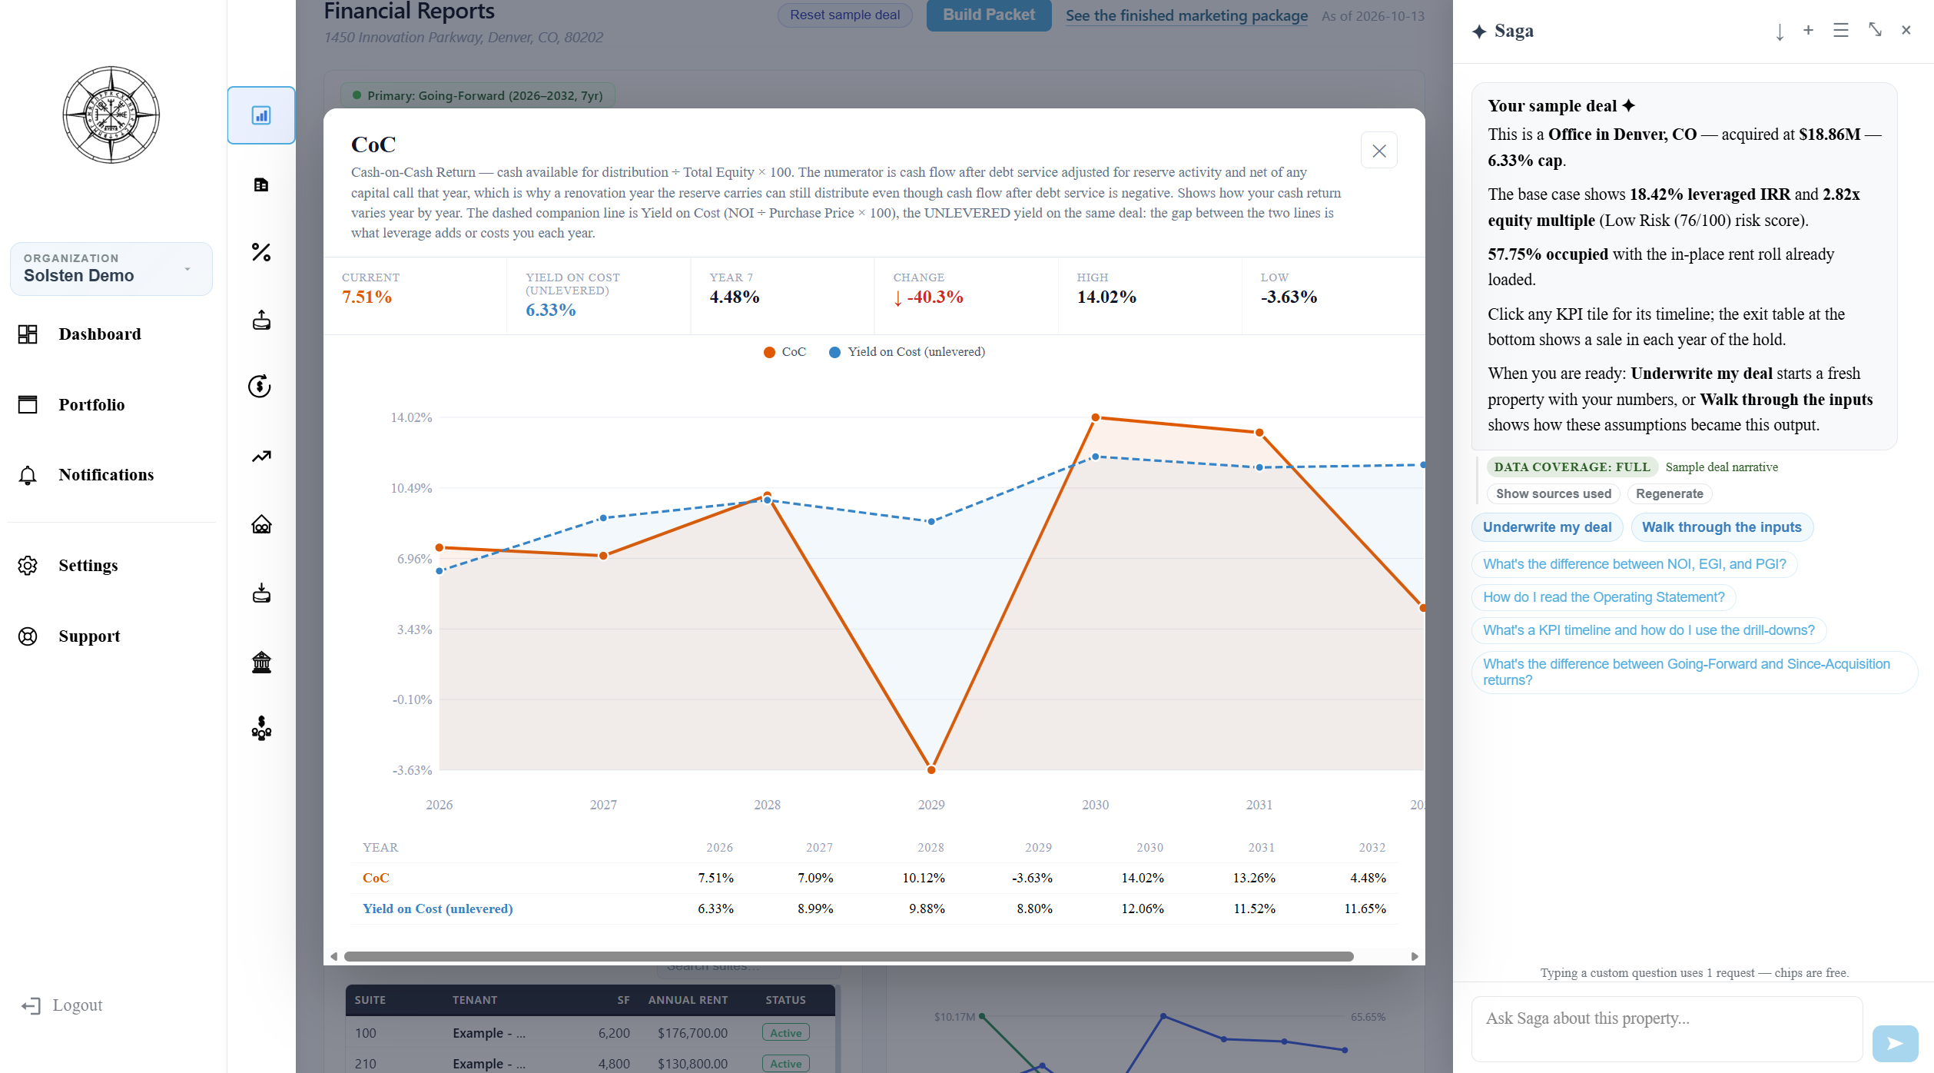Open the download tray sidebar icon
Viewport: 1934px width, 1073px height.
(x=261, y=593)
